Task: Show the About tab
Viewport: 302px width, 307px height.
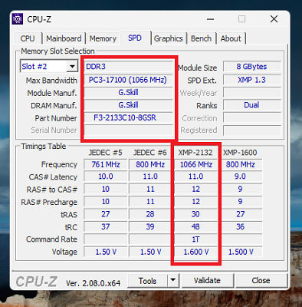Action: coord(231,38)
